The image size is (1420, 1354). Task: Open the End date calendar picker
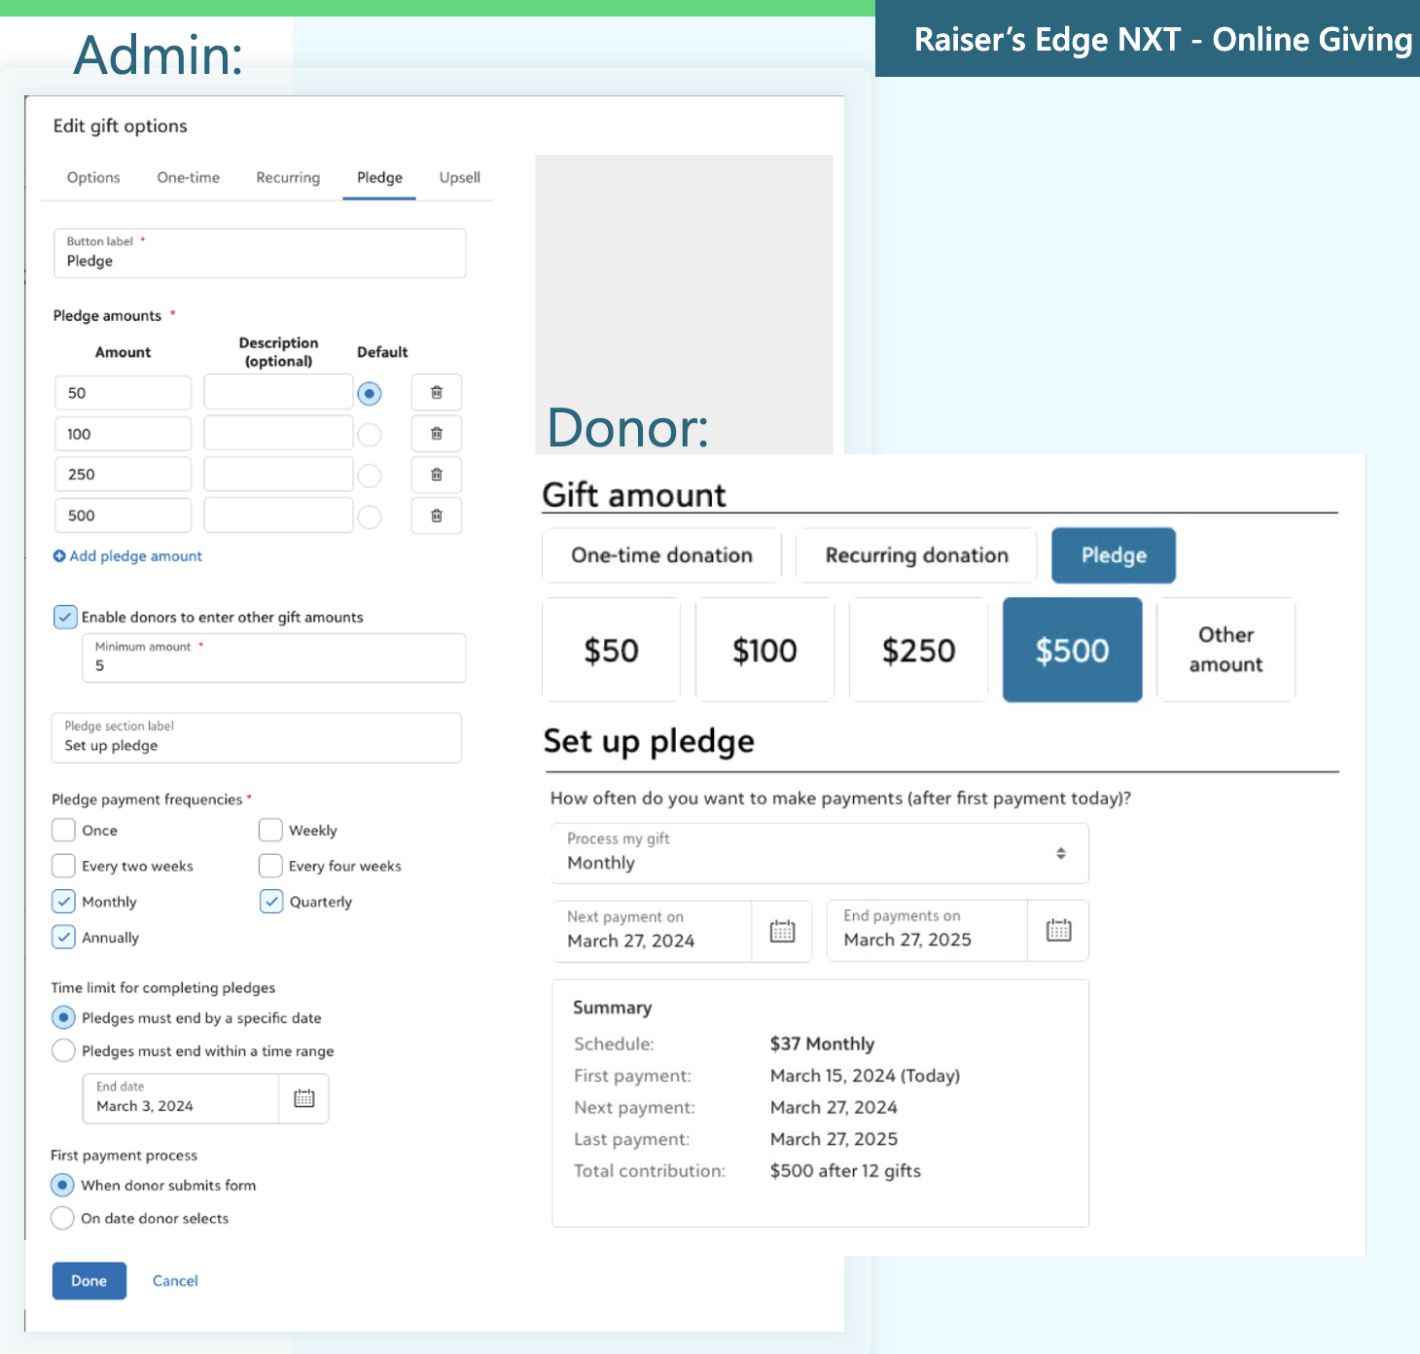[304, 1097]
